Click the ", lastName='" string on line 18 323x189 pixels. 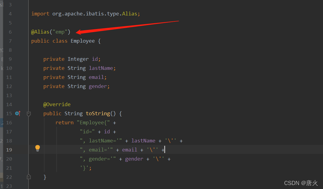point(101,141)
